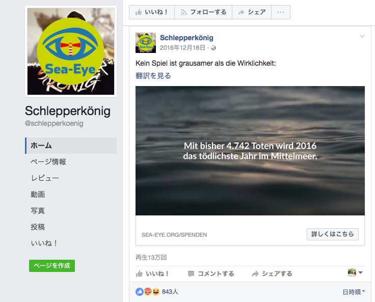Click the blue like reaction icon

pyautogui.click(x=140, y=292)
